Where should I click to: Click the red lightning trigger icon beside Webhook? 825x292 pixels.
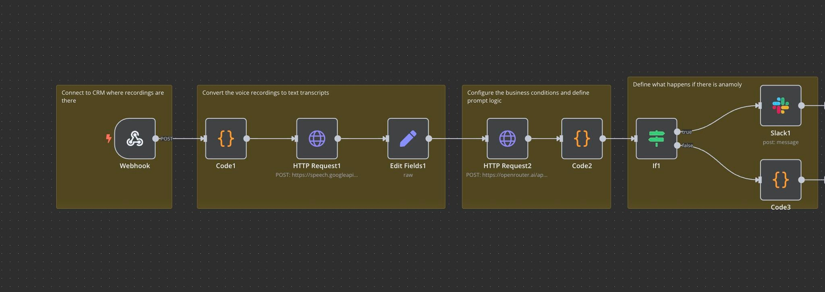(109, 138)
